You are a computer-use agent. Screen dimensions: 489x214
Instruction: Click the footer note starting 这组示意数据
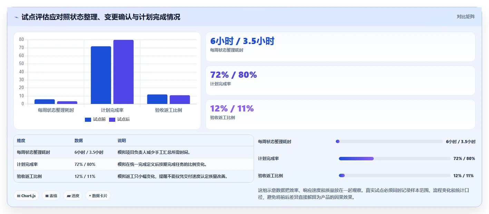pos(364,194)
